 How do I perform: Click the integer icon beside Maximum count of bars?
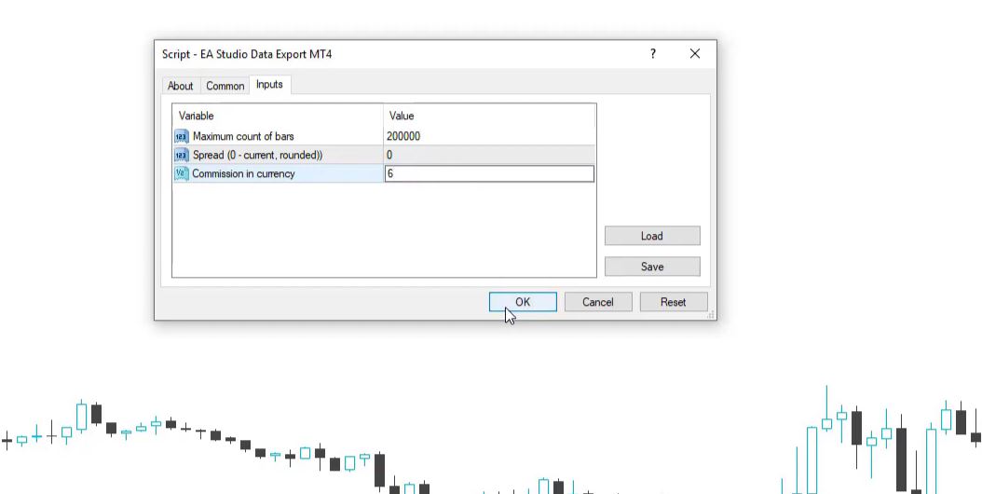[182, 136]
